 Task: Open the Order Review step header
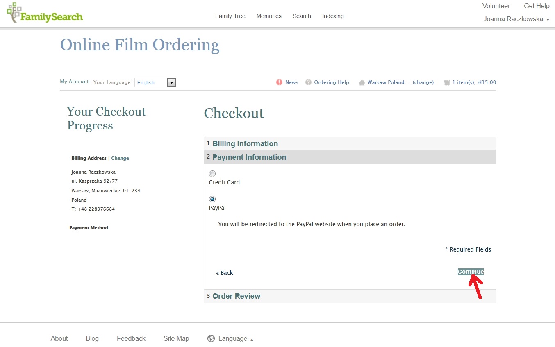coord(237,296)
